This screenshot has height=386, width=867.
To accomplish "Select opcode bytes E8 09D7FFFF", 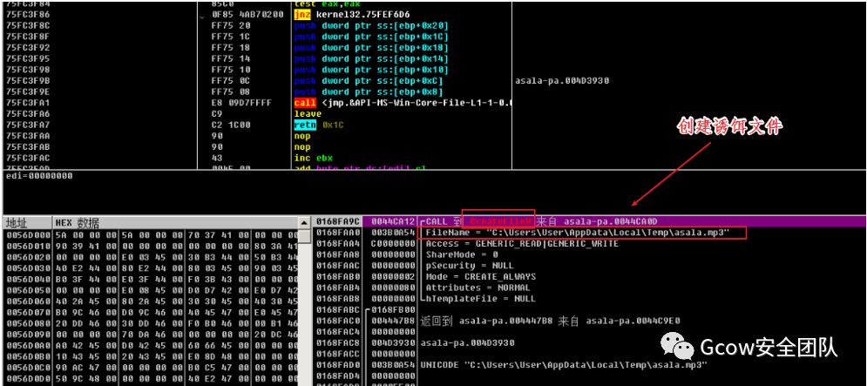I will pos(241,103).
